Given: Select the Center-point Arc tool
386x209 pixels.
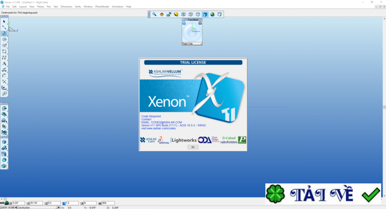Looking at the screenshot, I should [4, 33].
